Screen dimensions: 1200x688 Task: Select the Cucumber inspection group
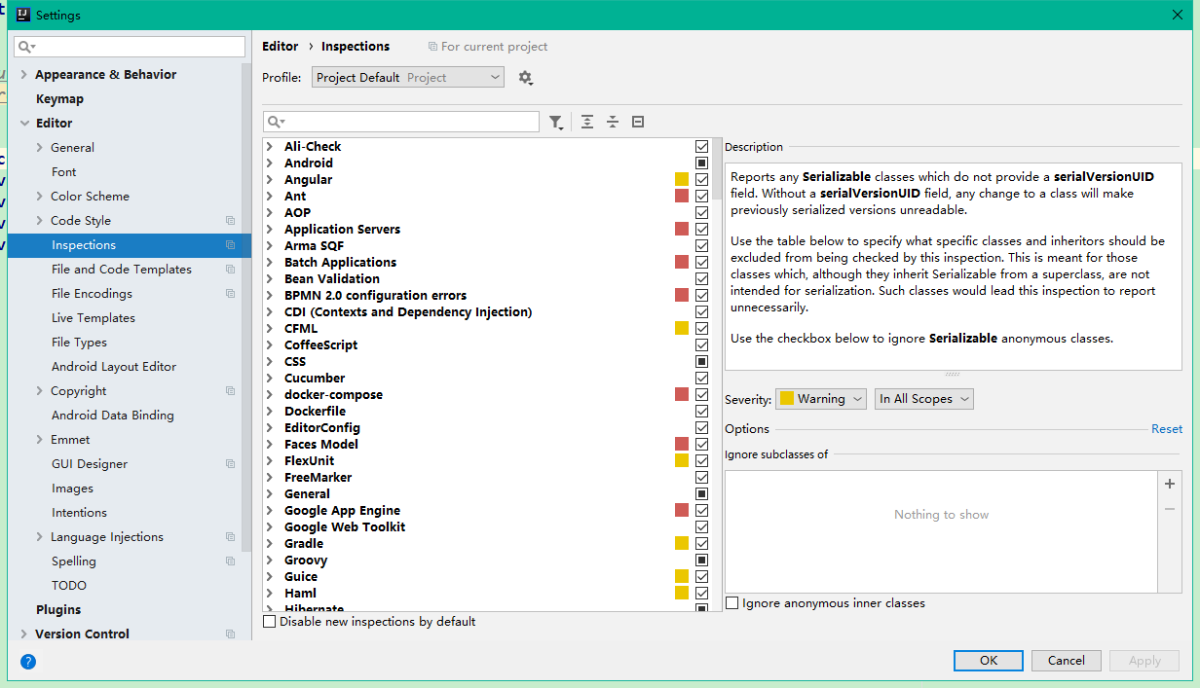(315, 379)
